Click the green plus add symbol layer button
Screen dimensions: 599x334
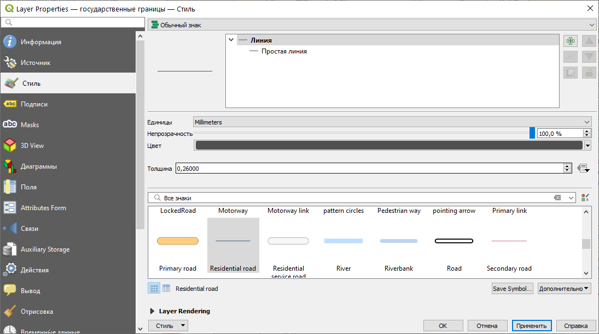click(571, 41)
